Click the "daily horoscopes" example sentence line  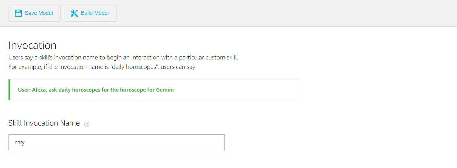click(x=103, y=67)
